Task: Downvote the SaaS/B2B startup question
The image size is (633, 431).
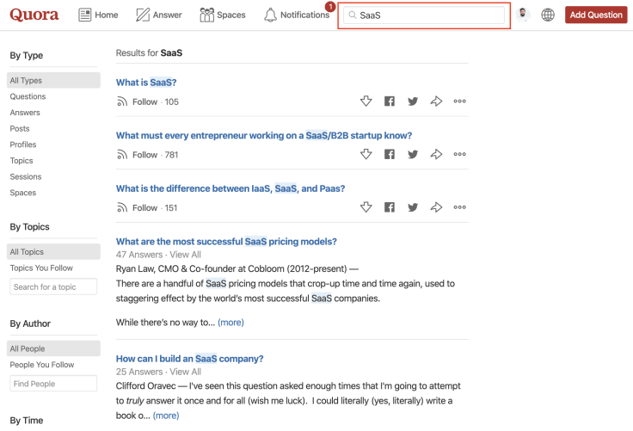Action: (366, 154)
